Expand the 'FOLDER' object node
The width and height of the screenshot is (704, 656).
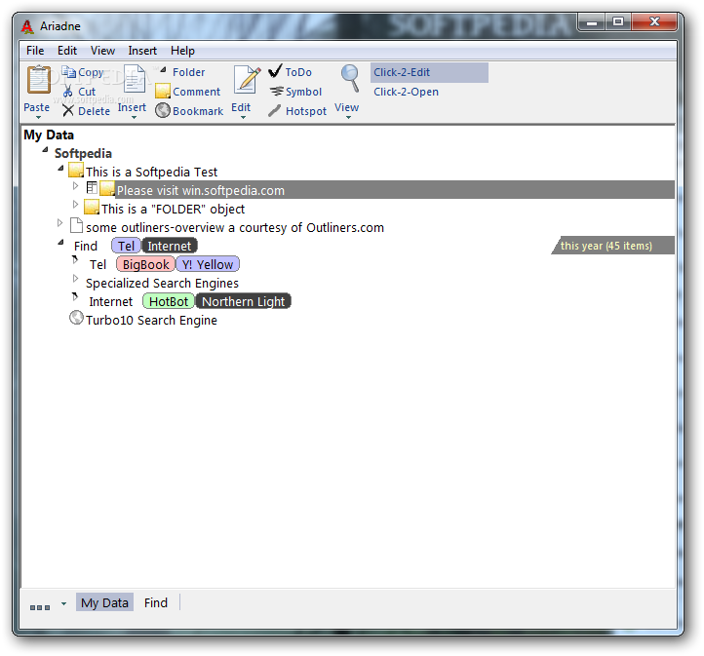(75, 204)
